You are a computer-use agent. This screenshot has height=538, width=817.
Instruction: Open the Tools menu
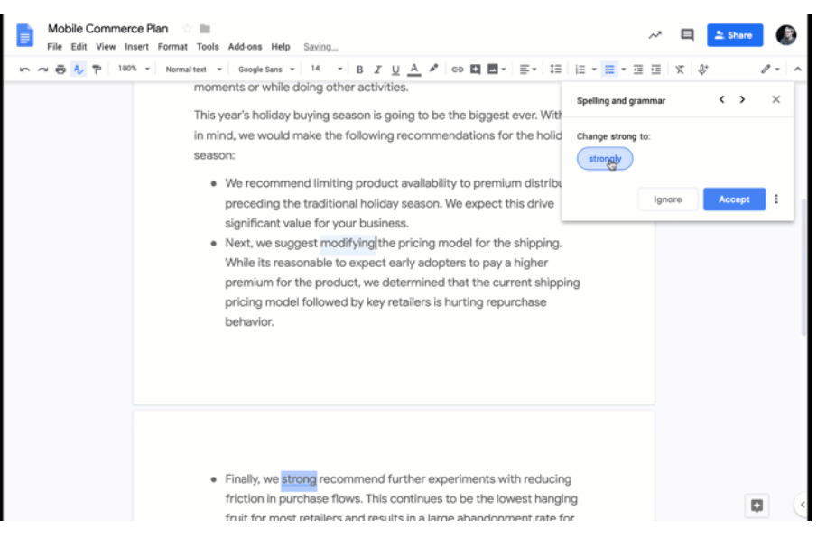208,47
